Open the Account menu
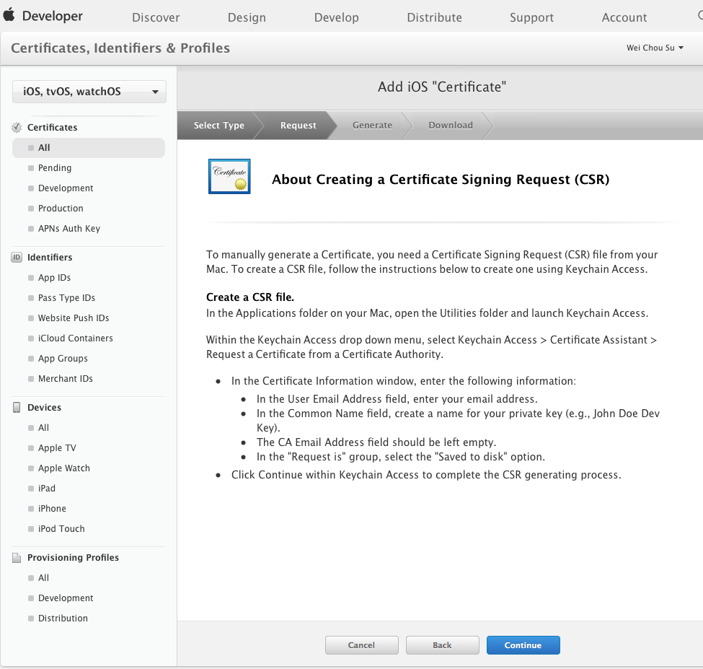The width and height of the screenshot is (703, 669). click(x=624, y=17)
